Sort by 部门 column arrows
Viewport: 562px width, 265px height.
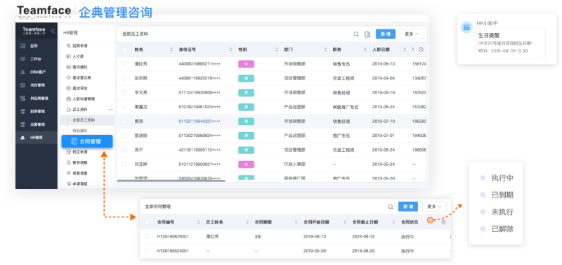pos(325,49)
